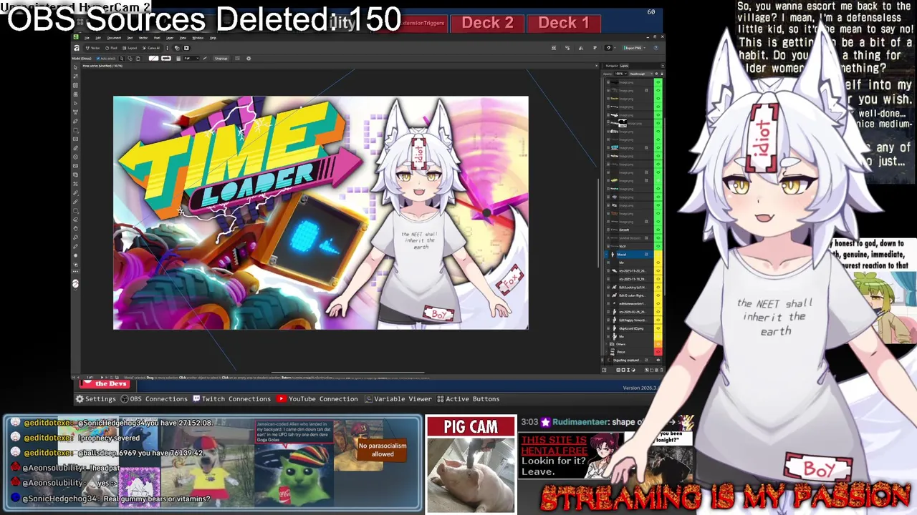Switch to the Vector studio tab
917x515 pixels.
point(93,48)
